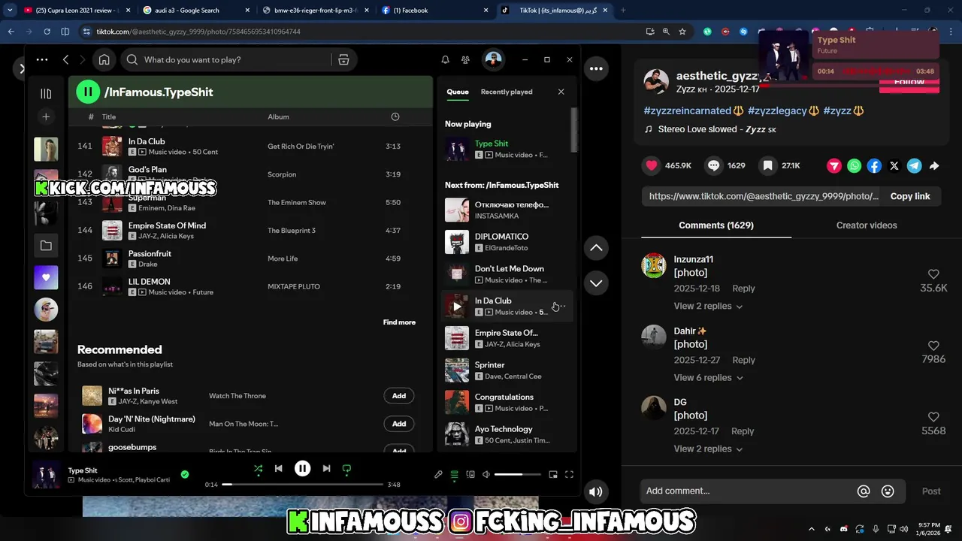This screenshot has height=541, width=962.
Task: Like the TikTok post heart
Action: click(x=651, y=165)
